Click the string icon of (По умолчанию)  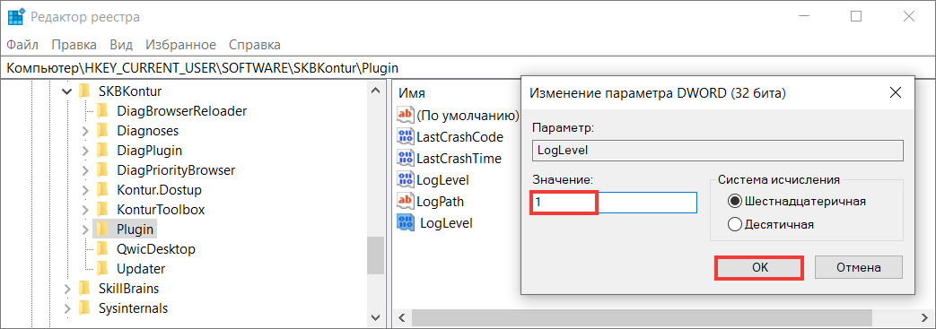click(x=406, y=115)
